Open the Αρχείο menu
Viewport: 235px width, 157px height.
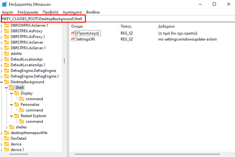pyautogui.click(x=8, y=12)
